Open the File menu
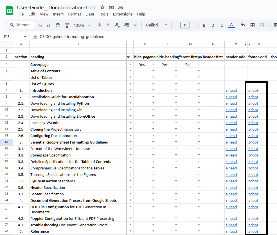The width and height of the screenshot is (277, 235). click(x=21, y=14)
